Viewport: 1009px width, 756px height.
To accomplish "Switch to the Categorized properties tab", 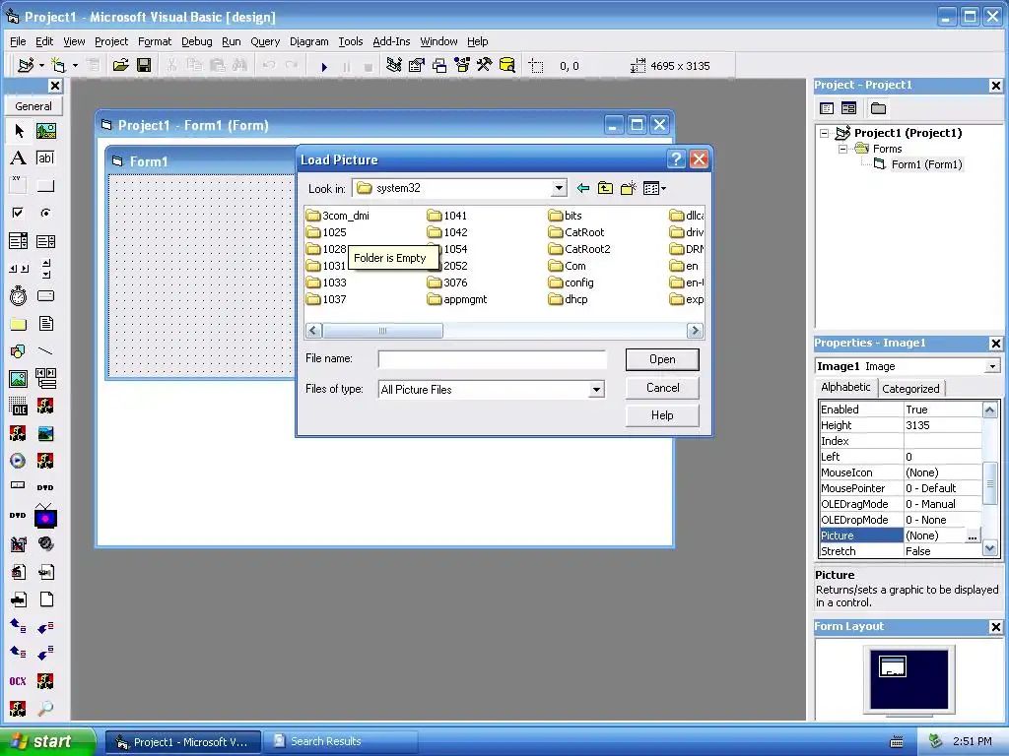I will 909,388.
